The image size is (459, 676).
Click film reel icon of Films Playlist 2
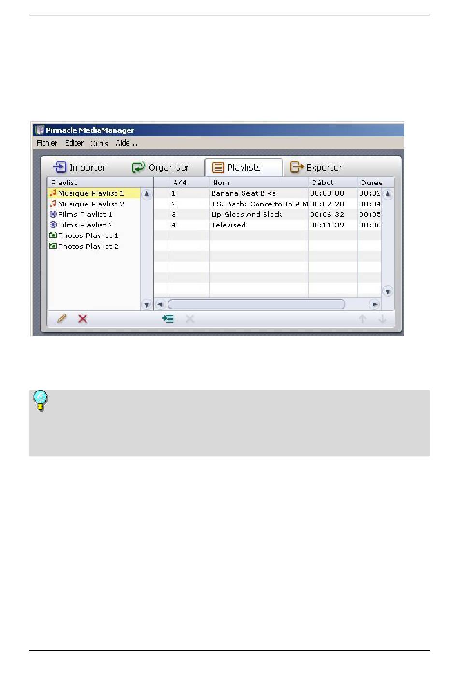[53, 225]
